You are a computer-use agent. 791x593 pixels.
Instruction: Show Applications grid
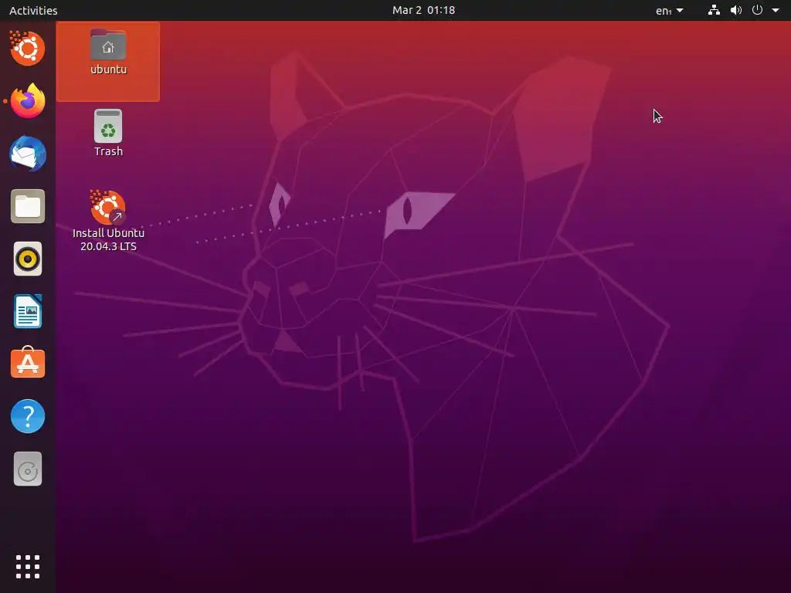click(x=28, y=567)
